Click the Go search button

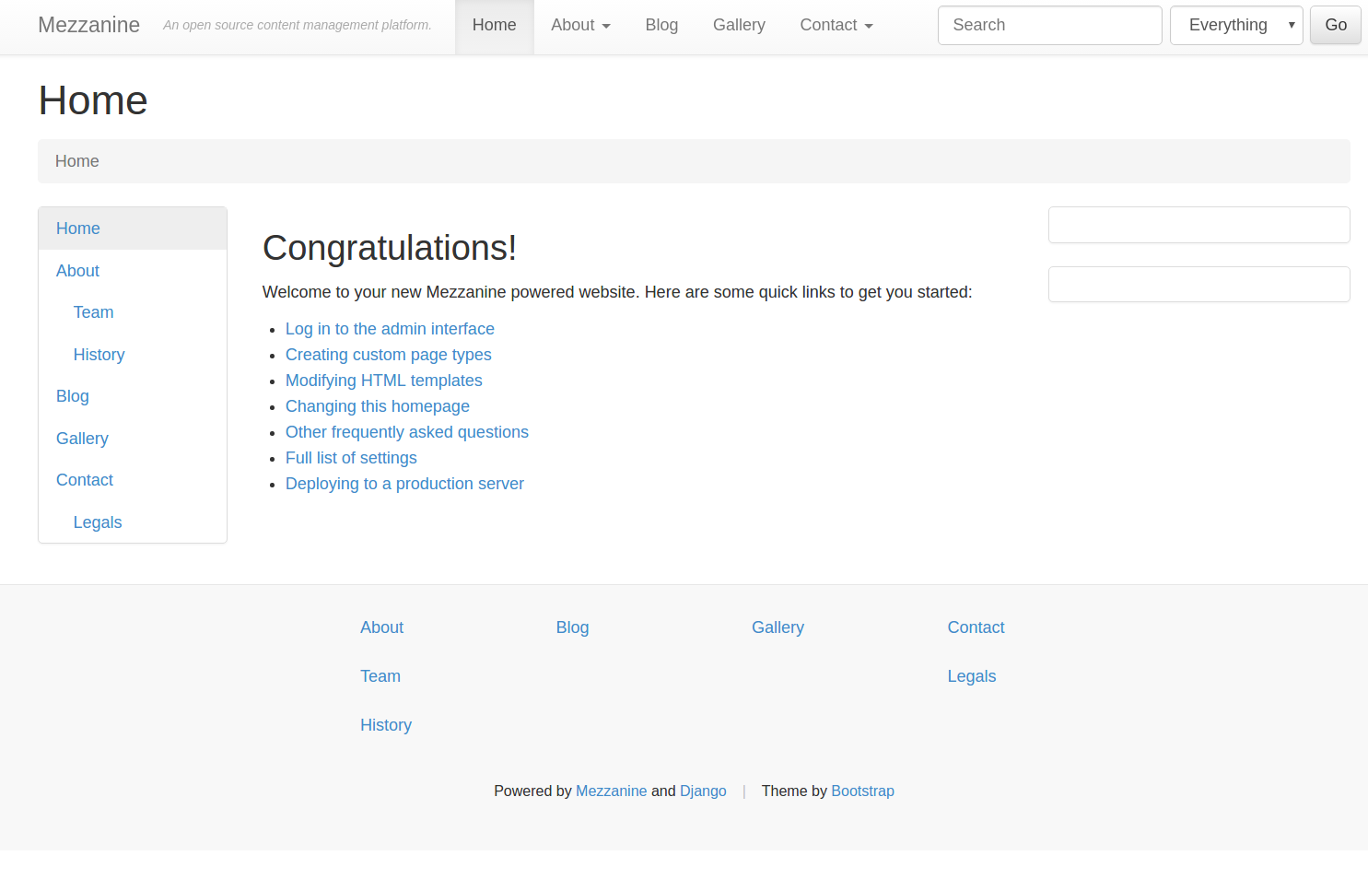point(1335,26)
